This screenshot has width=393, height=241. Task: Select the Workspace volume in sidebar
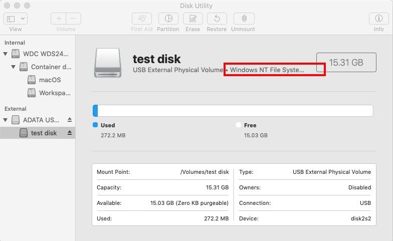tap(54, 93)
